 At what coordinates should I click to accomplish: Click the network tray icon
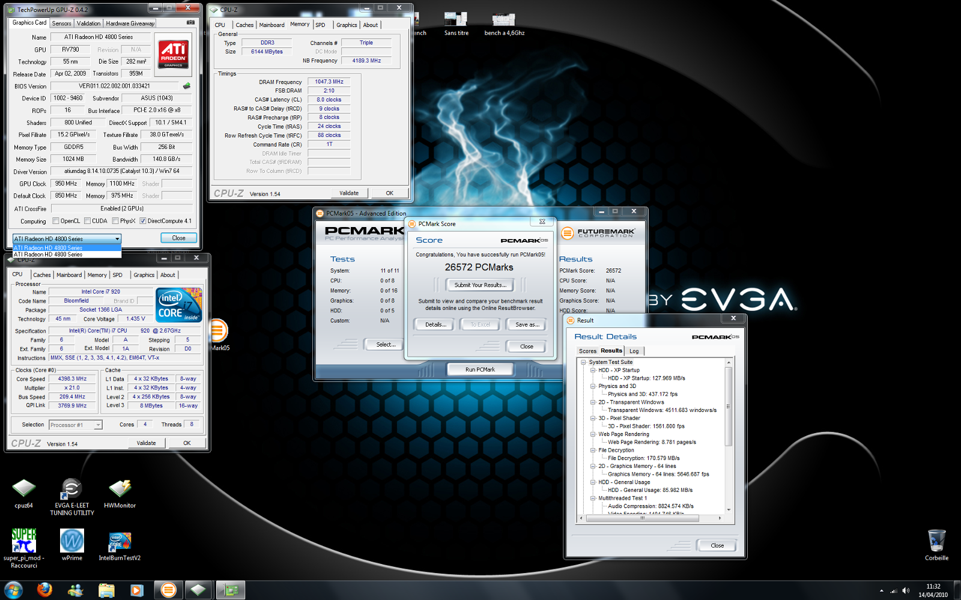coord(894,590)
